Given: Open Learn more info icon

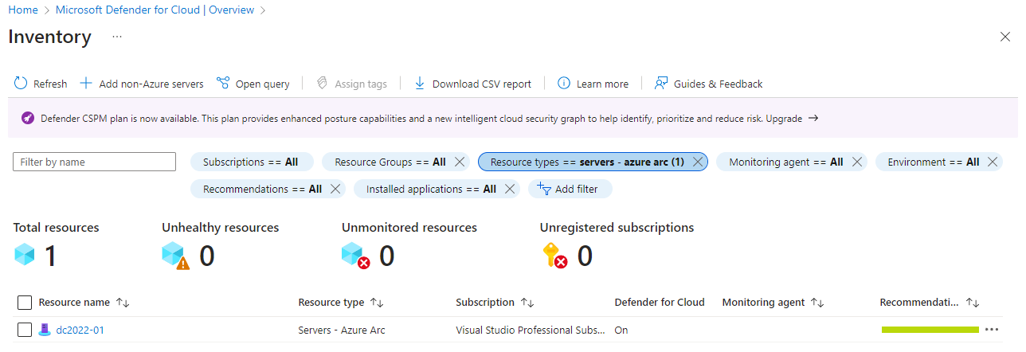Looking at the screenshot, I should coord(564,84).
